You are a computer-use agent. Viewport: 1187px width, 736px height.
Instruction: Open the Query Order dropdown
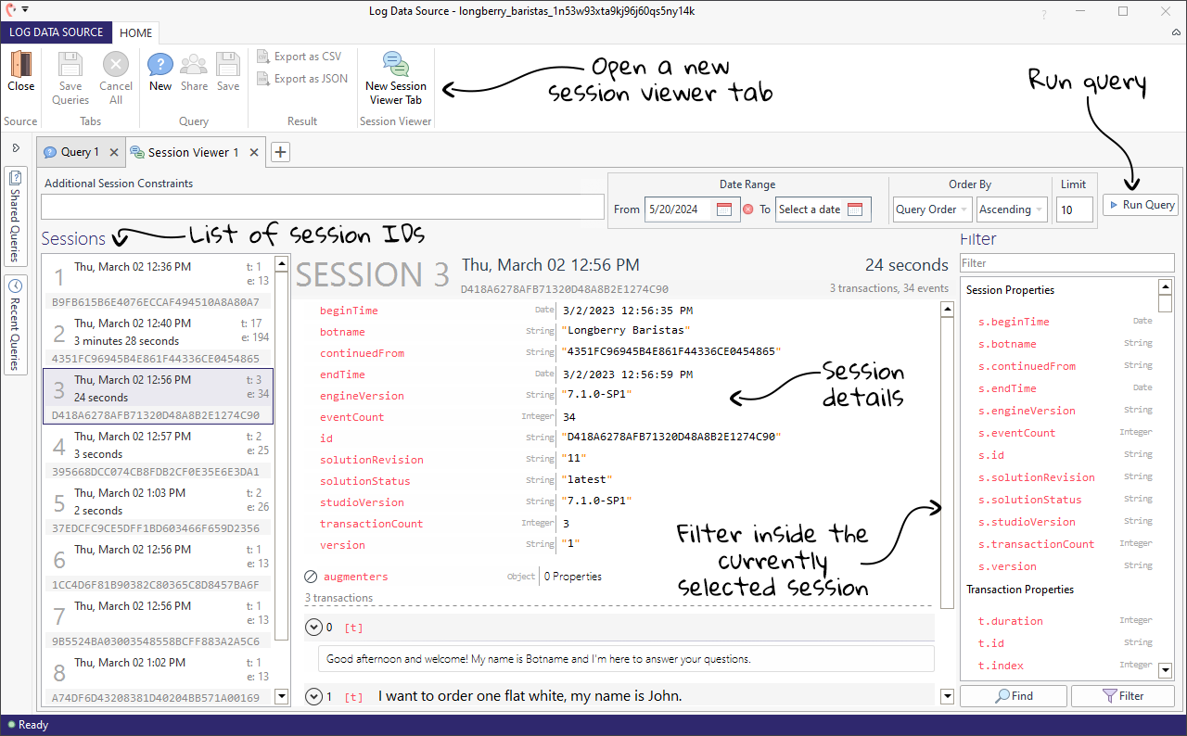tap(932, 209)
